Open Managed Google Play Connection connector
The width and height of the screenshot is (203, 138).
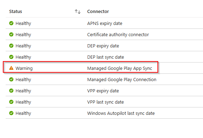point(122,80)
